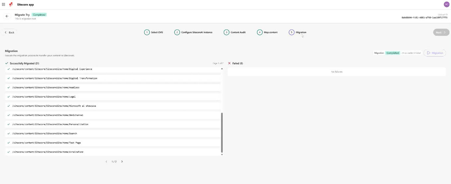
Task: Click the Completed badge next to Migrate Try
Action: click(x=39, y=15)
